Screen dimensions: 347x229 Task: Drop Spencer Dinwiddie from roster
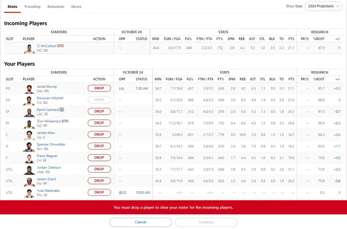pos(99,146)
